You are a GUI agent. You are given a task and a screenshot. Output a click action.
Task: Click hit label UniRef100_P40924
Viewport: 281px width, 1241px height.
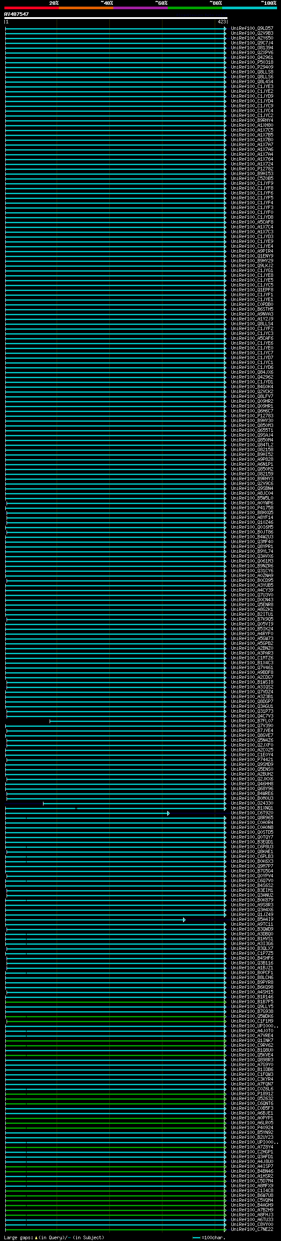(x=252, y=1128)
